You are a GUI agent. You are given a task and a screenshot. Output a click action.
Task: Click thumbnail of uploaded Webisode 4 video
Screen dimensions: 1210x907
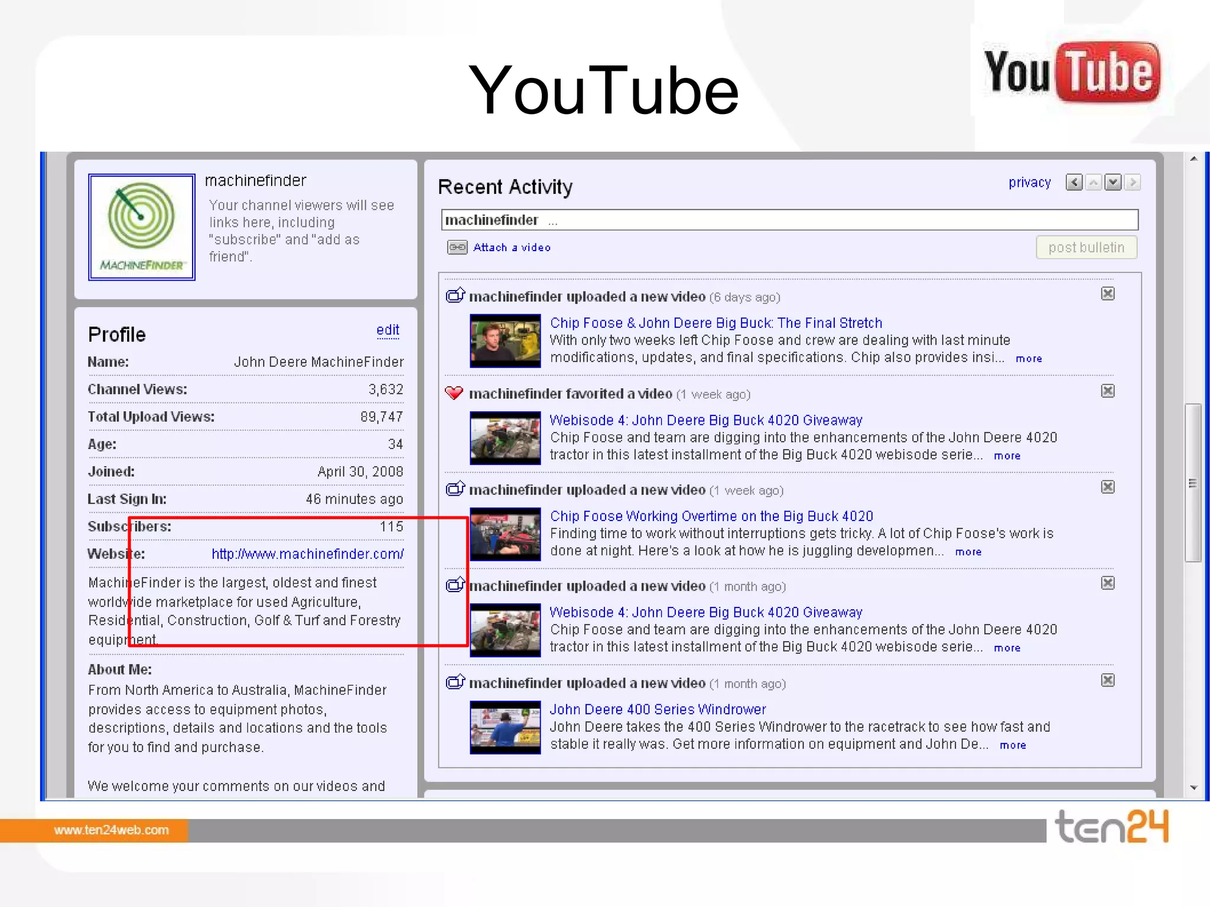click(505, 630)
